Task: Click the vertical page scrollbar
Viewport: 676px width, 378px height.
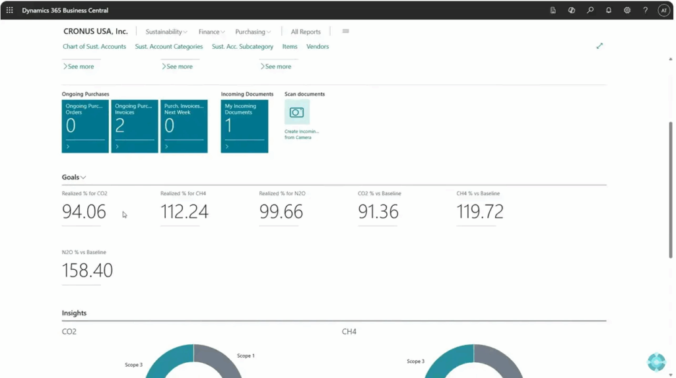Action: pos(671,191)
